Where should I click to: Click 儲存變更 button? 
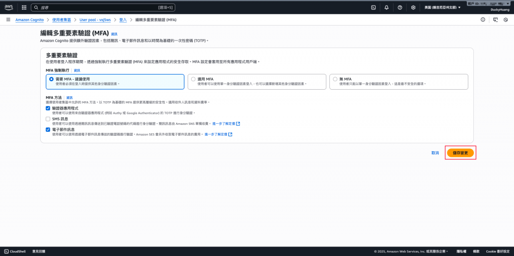pyautogui.click(x=460, y=153)
